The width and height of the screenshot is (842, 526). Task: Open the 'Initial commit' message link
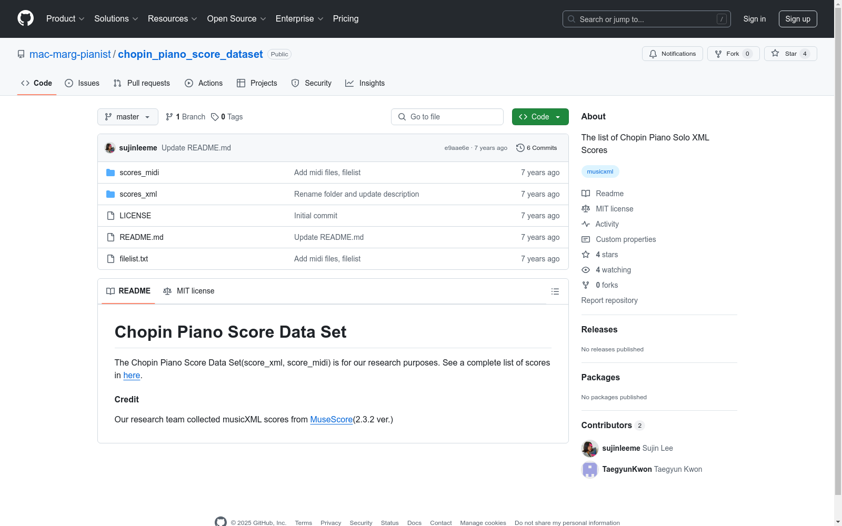316,216
